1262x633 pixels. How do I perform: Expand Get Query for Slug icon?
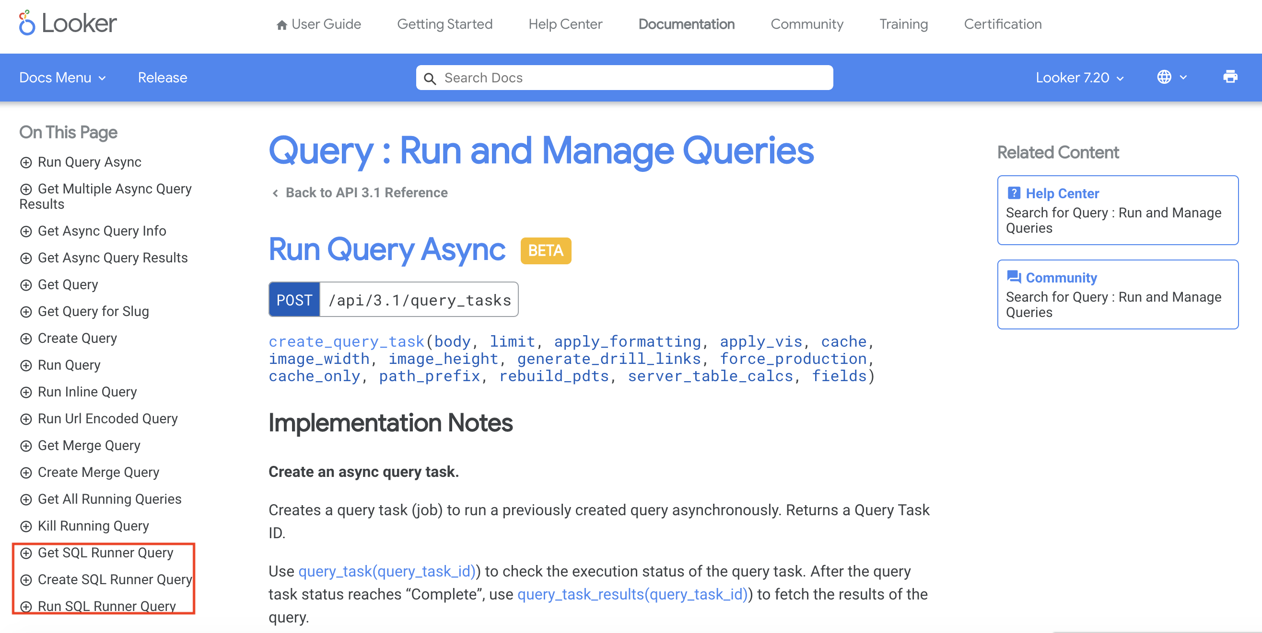tap(26, 312)
